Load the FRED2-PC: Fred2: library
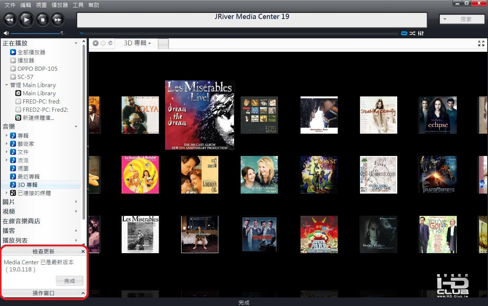This screenshot has height=306, width=488. 42,109
